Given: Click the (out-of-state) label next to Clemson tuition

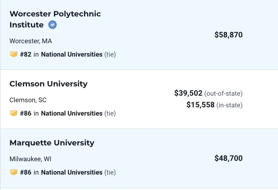Looking at the screenshot, I should pyautogui.click(x=223, y=94).
